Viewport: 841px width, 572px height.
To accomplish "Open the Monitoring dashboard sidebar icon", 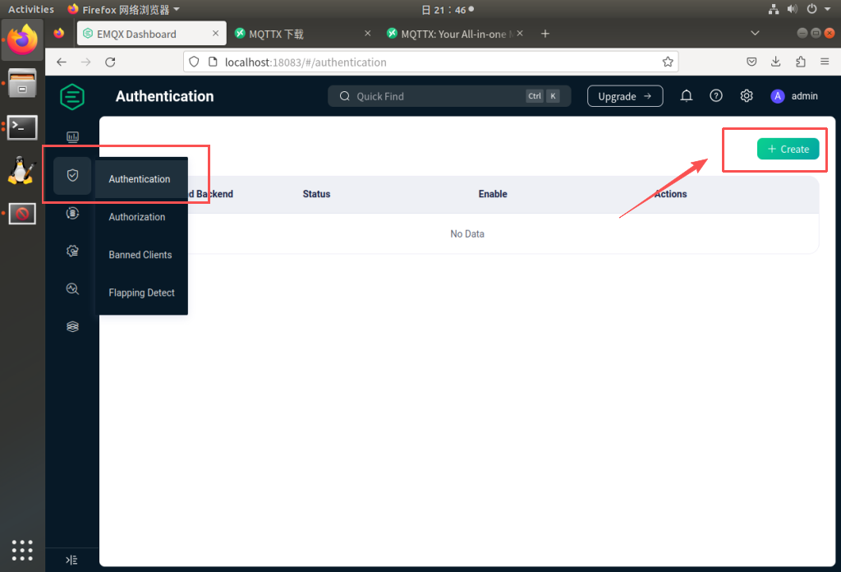I will click(x=72, y=137).
